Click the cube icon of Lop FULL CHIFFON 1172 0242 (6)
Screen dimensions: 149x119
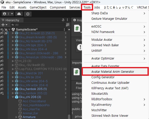[x=17, y=69]
